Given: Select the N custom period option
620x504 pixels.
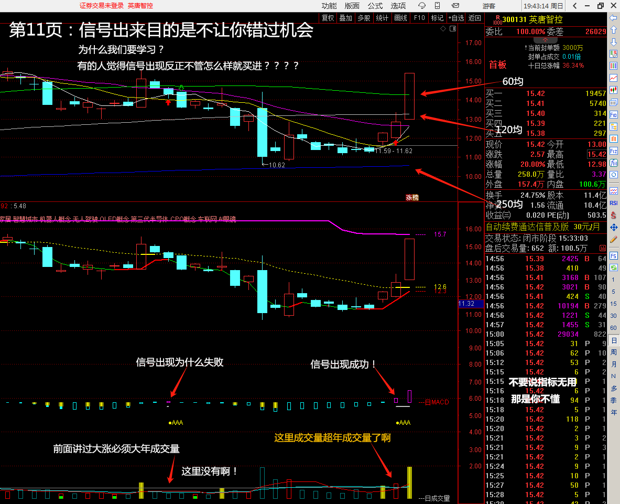Looking at the screenshot, I should coord(613,376).
